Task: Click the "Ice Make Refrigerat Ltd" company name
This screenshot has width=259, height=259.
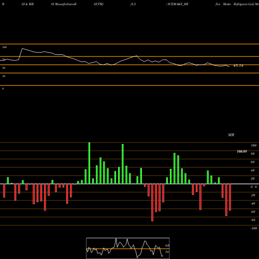Action: coord(235,4)
